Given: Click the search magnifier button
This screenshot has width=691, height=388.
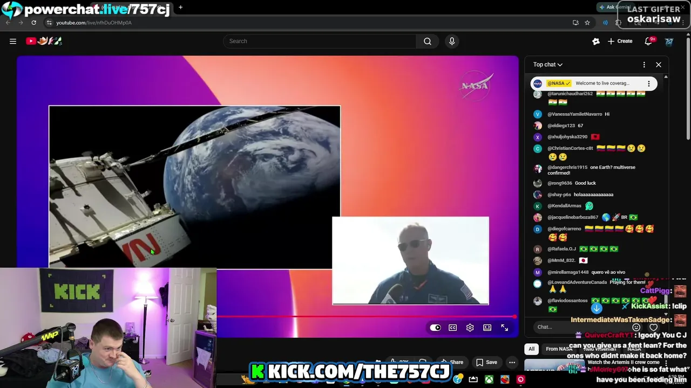Looking at the screenshot, I should (x=427, y=41).
